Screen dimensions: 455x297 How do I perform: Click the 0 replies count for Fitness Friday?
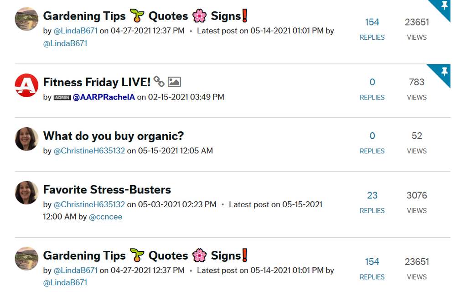(x=372, y=82)
